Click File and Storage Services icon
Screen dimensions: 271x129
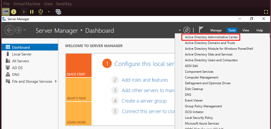point(8,81)
